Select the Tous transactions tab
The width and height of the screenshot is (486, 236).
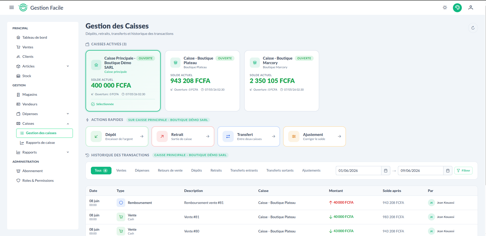[101, 171]
